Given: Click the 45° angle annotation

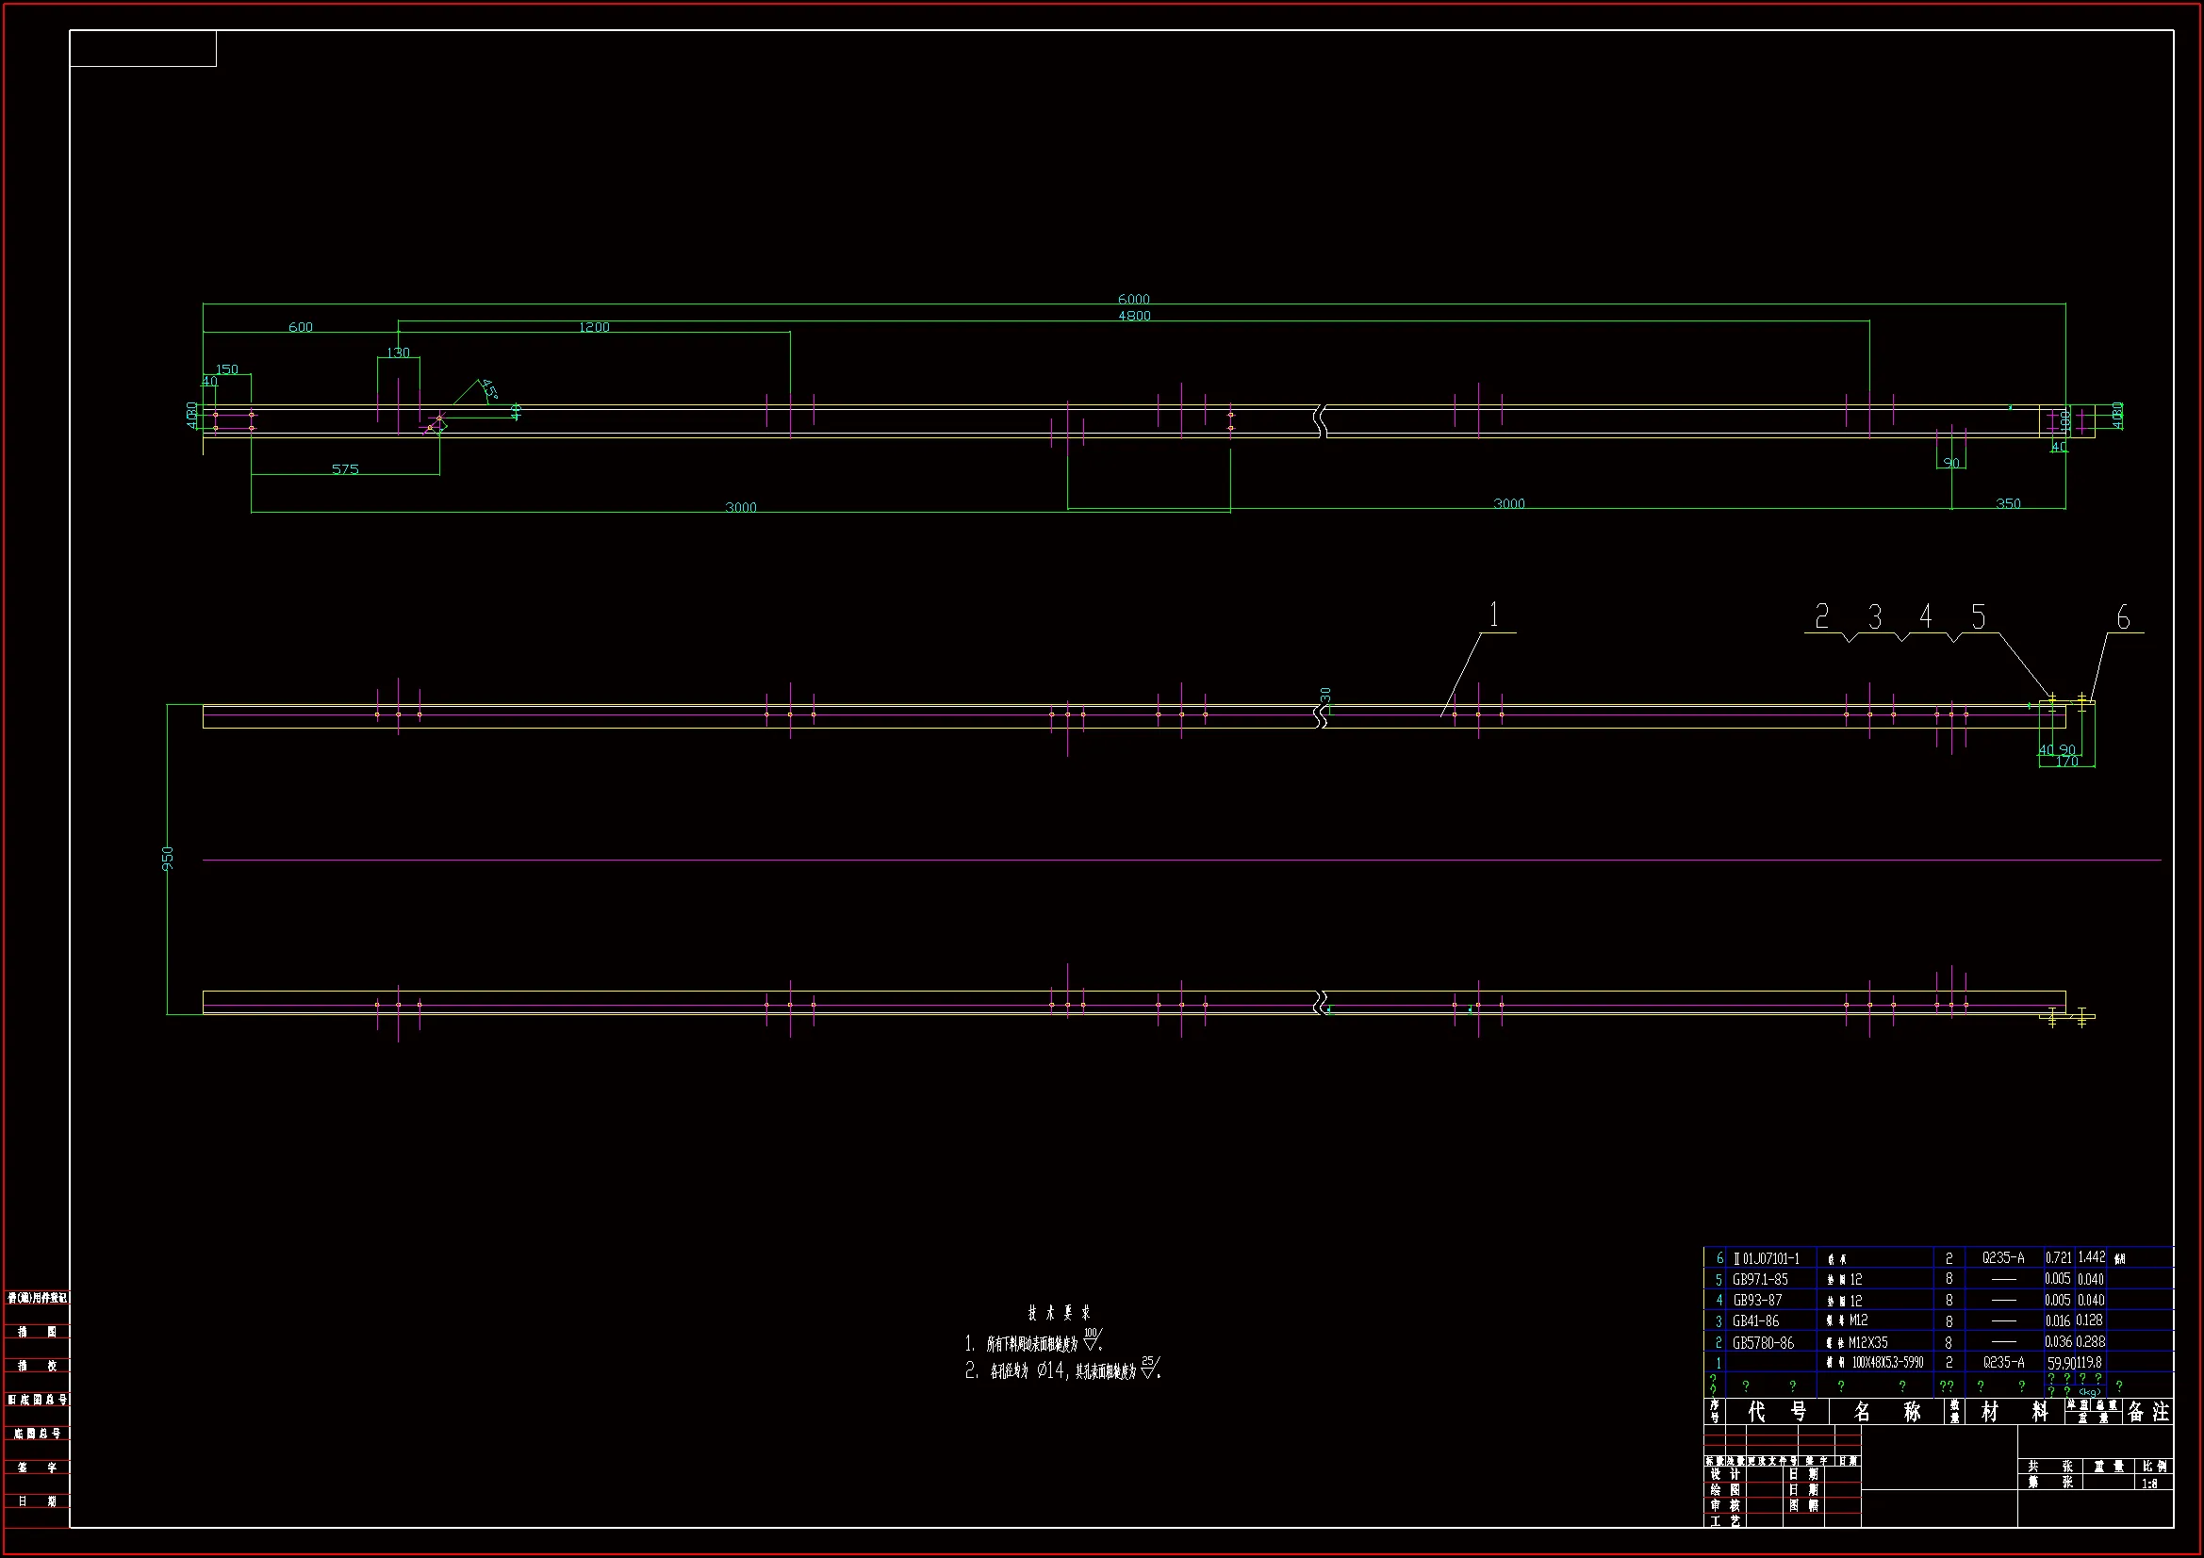Looking at the screenshot, I should [x=488, y=388].
